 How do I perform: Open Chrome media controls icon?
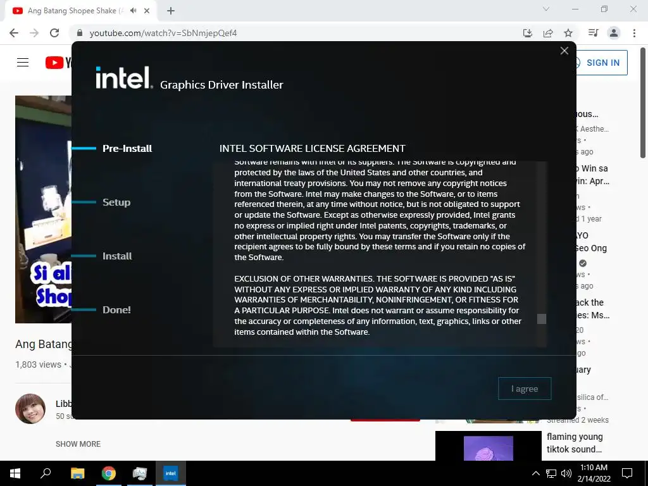point(594,33)
